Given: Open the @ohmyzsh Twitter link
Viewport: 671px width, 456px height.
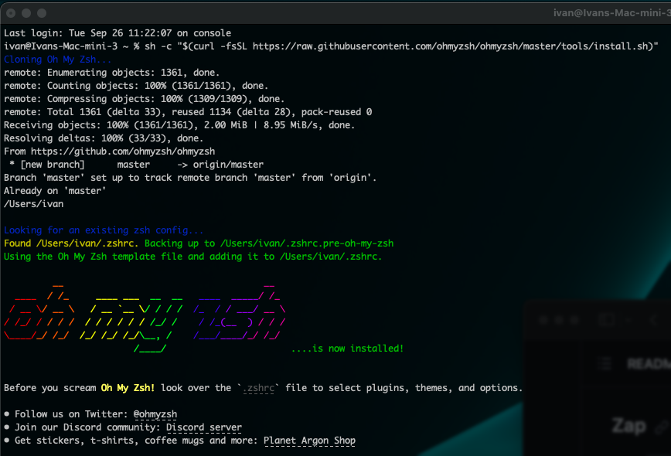Looking at the screenshot, I should tap(155, 414).
